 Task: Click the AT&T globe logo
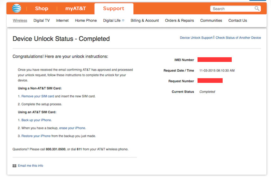(x=17, y=8)
